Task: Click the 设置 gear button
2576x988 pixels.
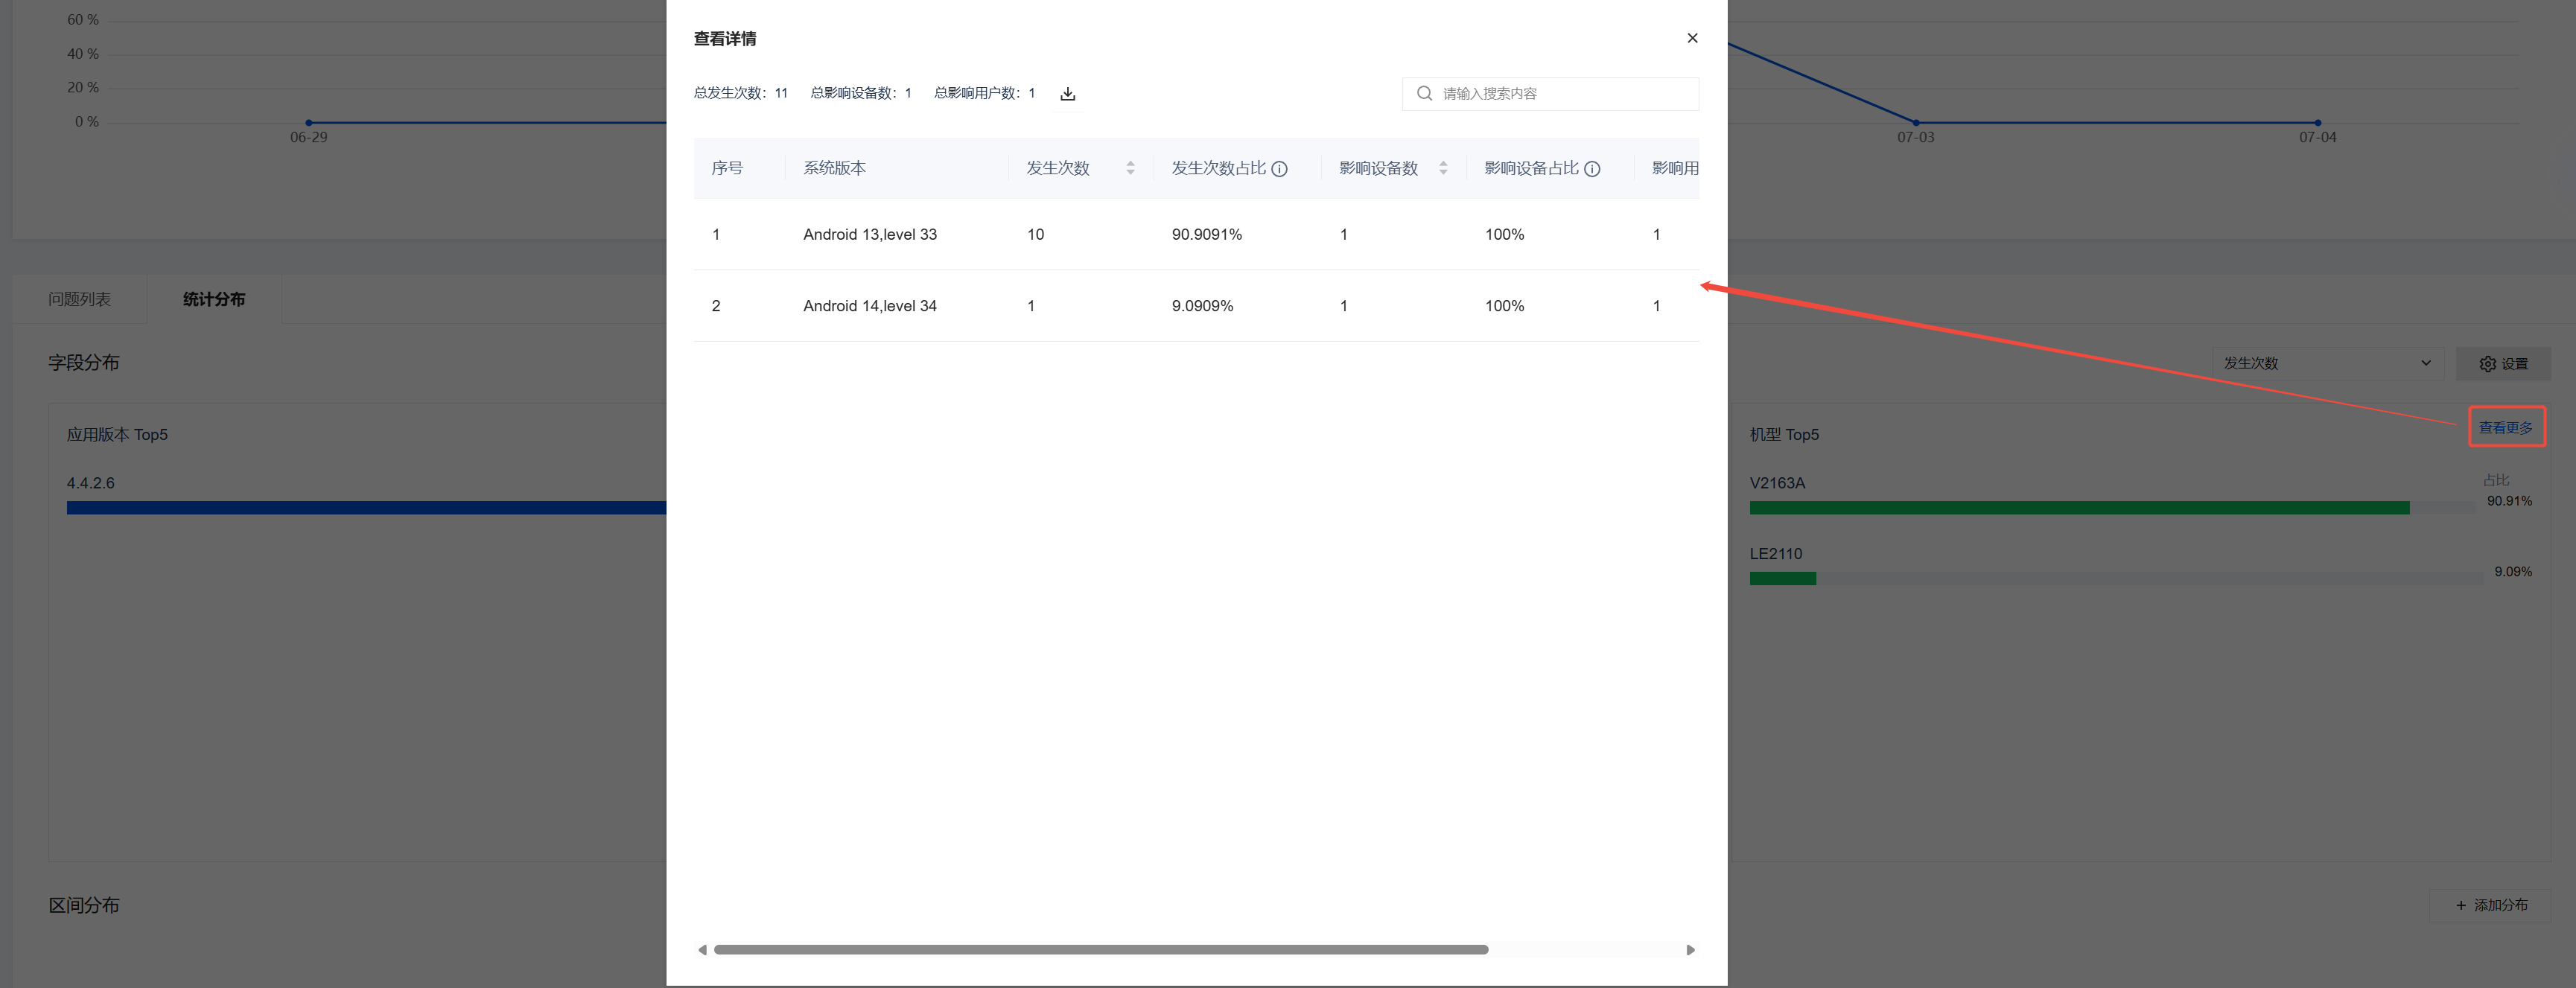Action: (x=2502, y=364)
